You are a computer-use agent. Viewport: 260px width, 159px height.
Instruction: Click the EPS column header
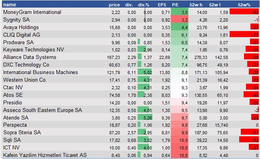coord(162,5)
